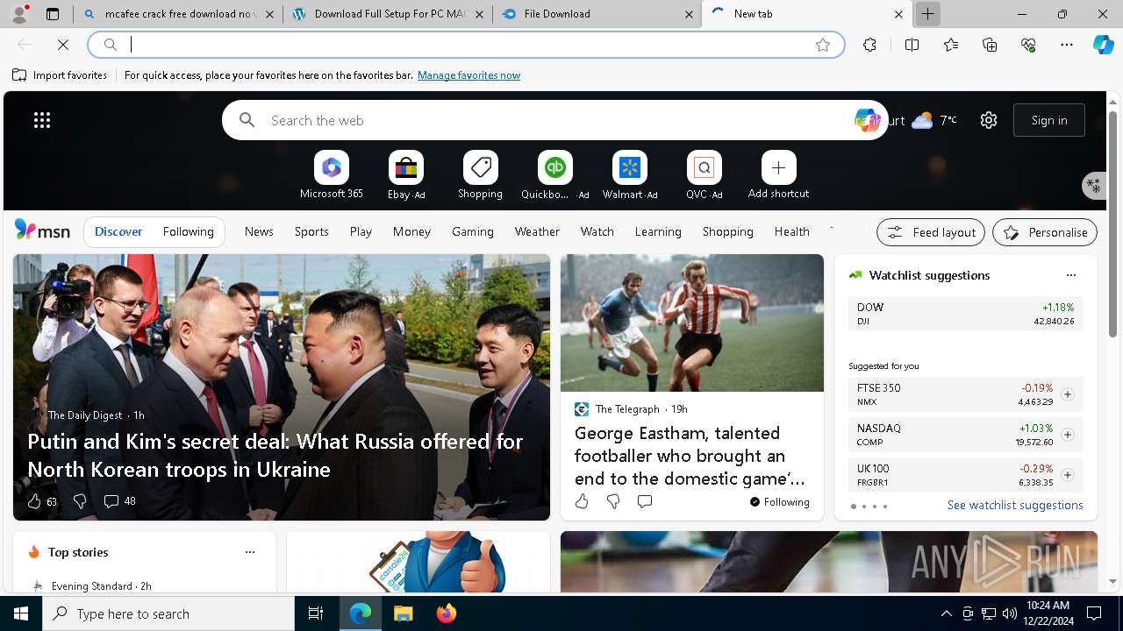Switch to Download Full Setup For PC tab
Screen dimensions: 1123x631
389,14
